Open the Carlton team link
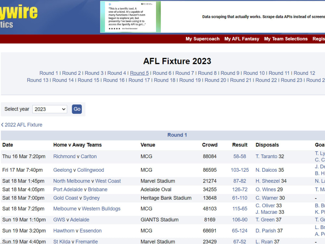The height and width of the screenshot is (244, 325). [x=89, y=156]
